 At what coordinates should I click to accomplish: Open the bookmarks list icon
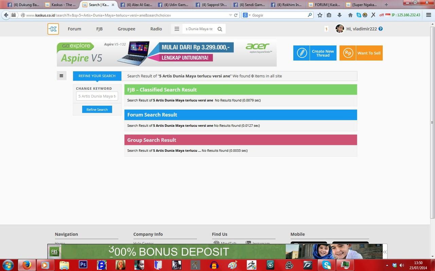[329, 15]
